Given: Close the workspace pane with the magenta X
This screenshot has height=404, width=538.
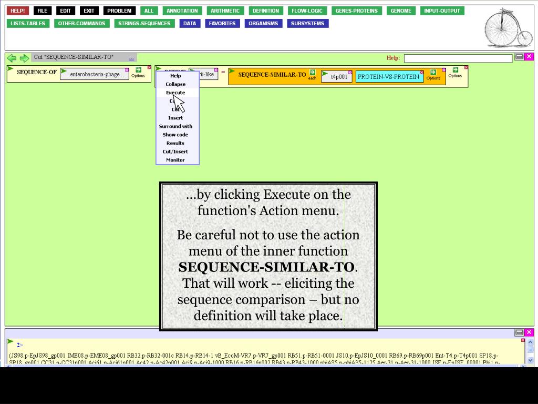Looking at the screenshot, I should pos(529,57).
